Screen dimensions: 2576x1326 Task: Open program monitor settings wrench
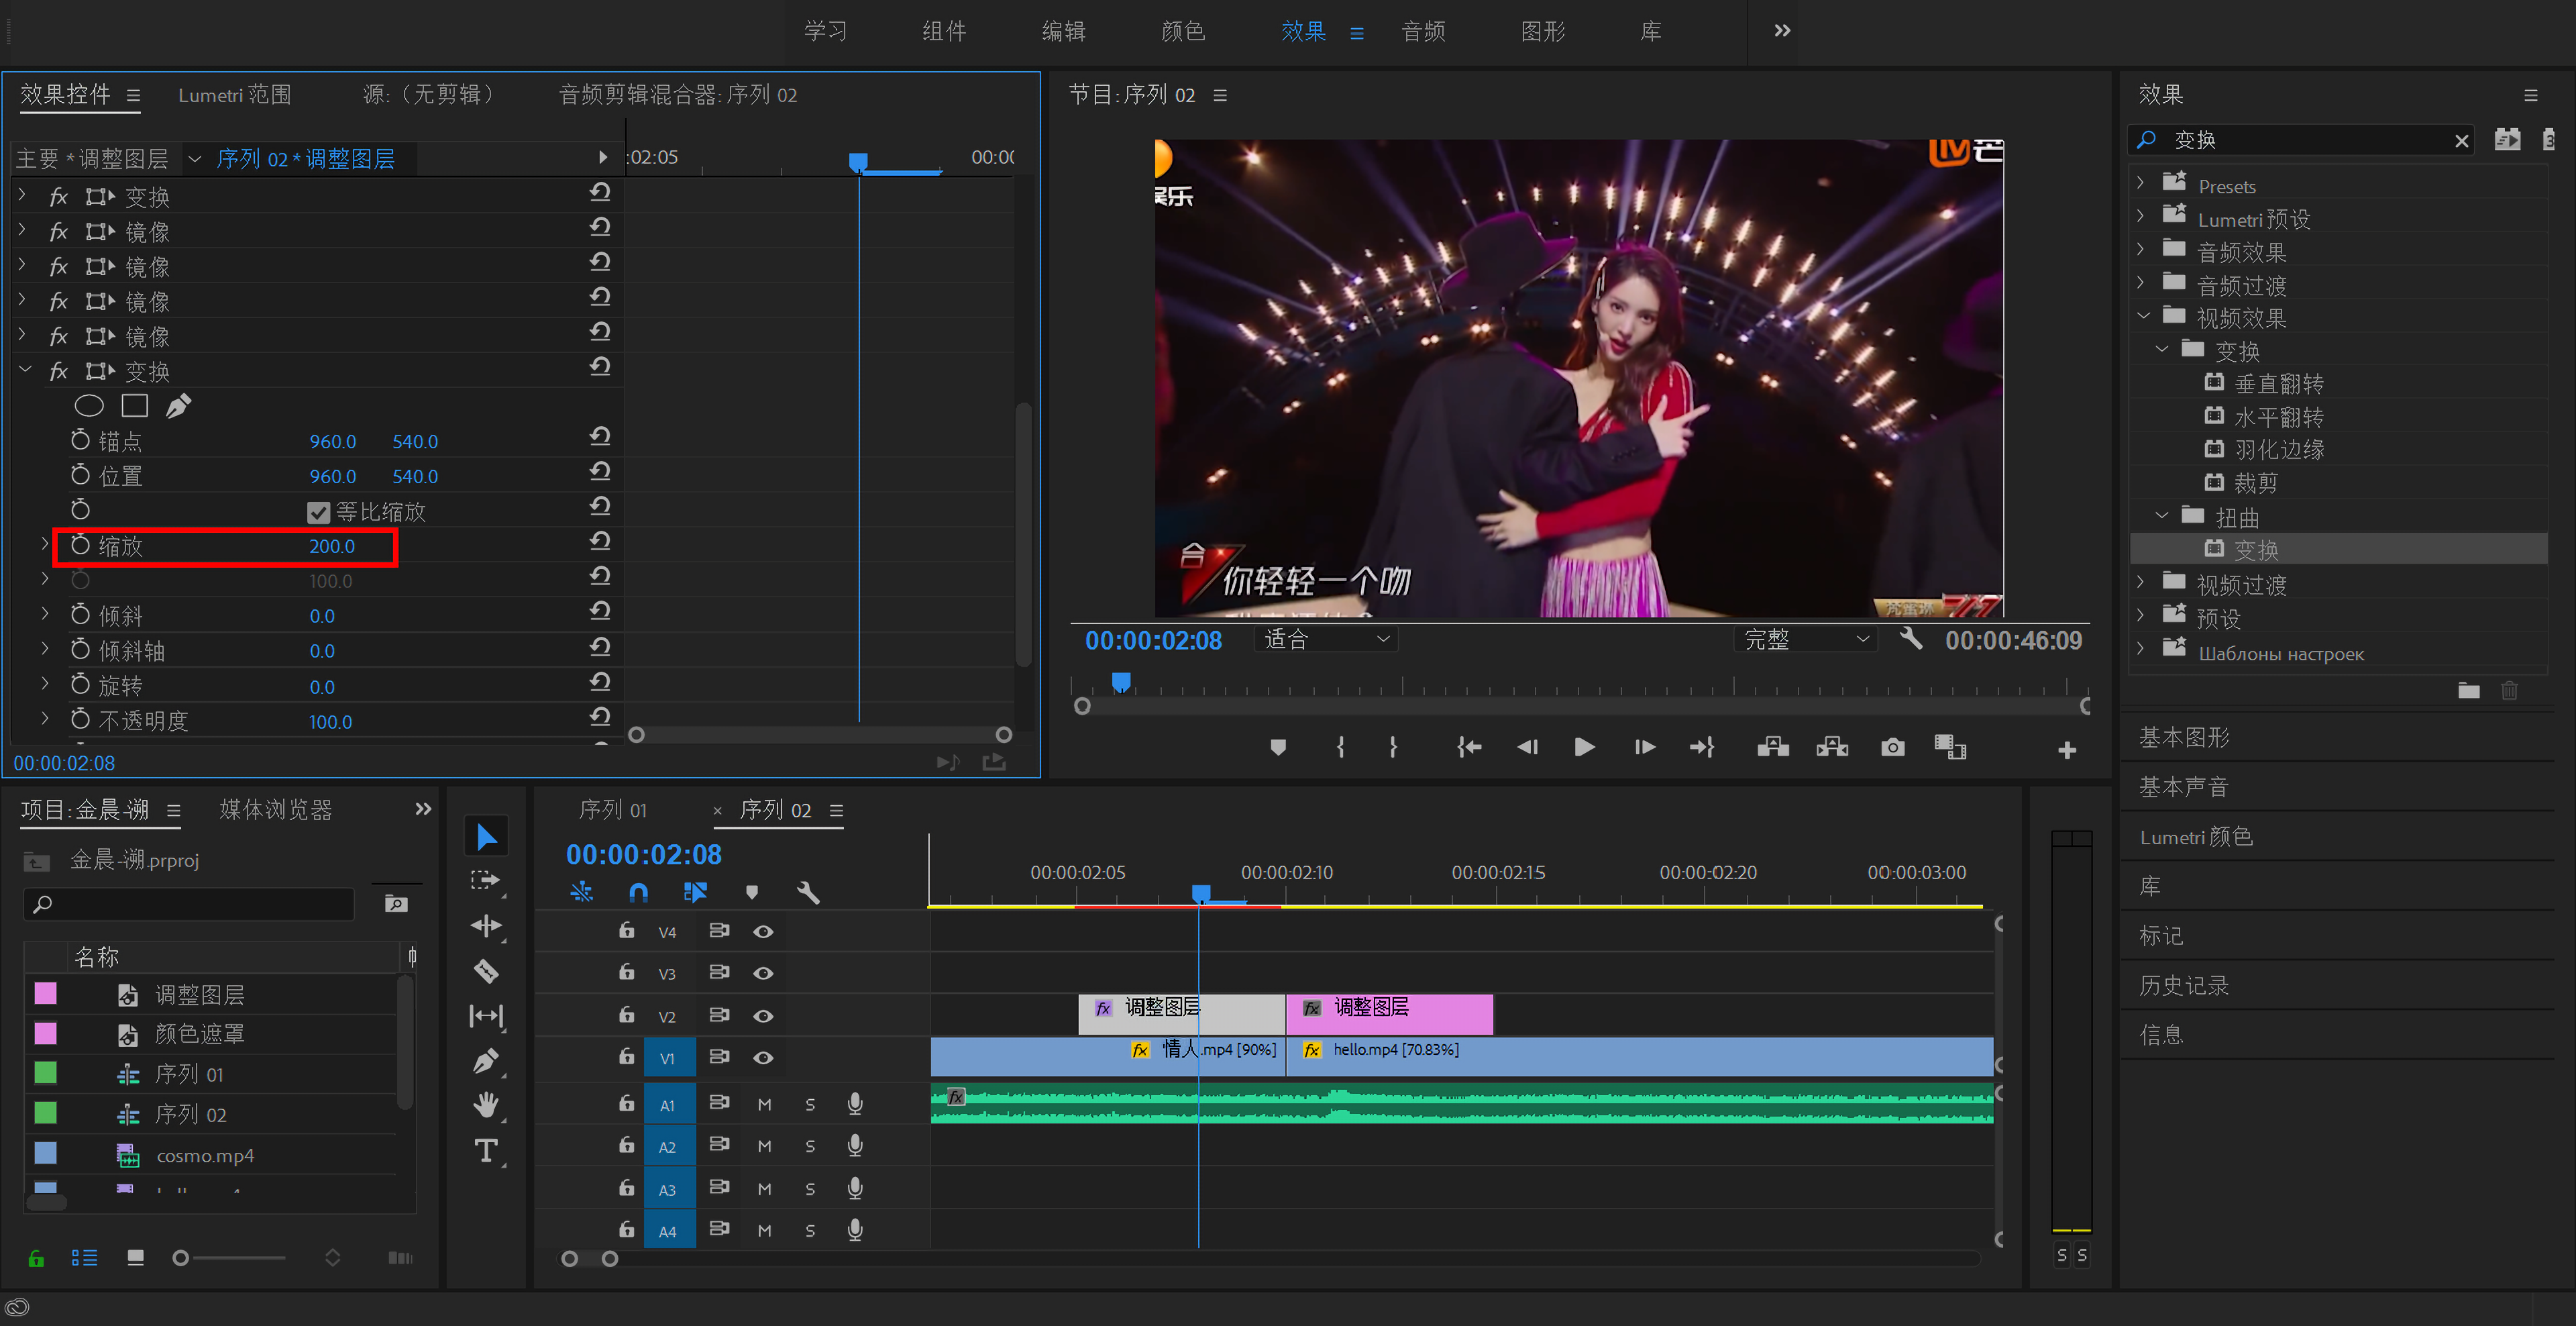tap(1911, 638)
